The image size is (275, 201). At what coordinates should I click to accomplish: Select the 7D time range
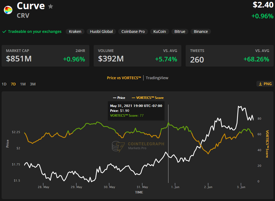tap(13, 84)
